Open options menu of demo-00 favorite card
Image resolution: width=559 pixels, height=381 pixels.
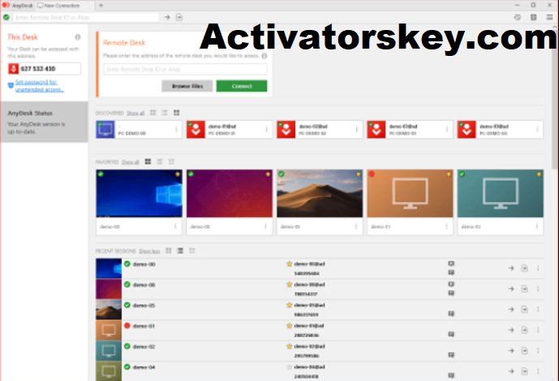coord(175,226)
